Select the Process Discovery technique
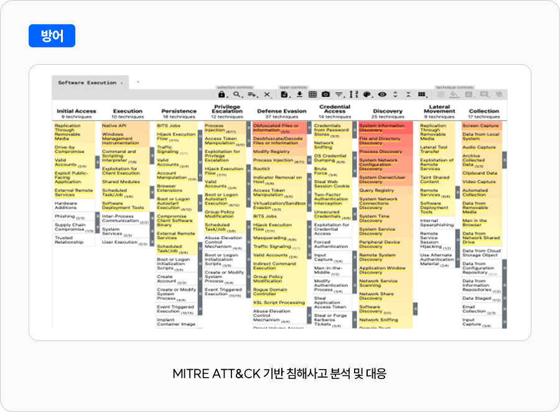This screenshot has height=412, width=560. coord(386,151)
